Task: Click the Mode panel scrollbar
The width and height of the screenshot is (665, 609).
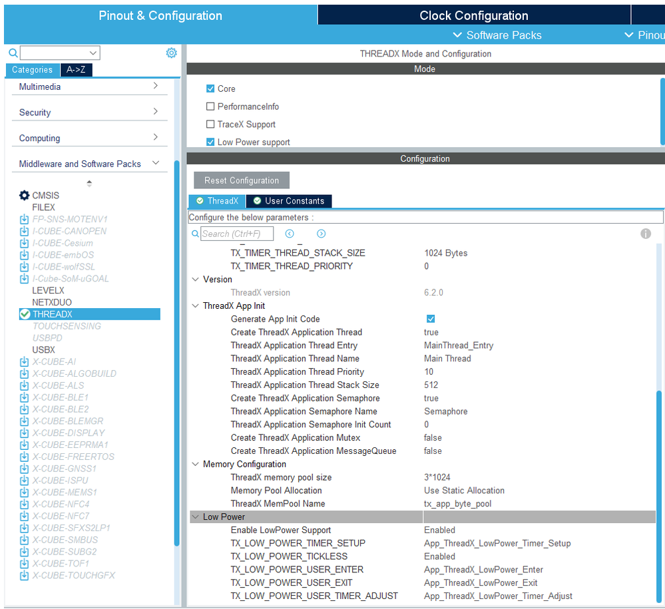Action: pos(662,111)
